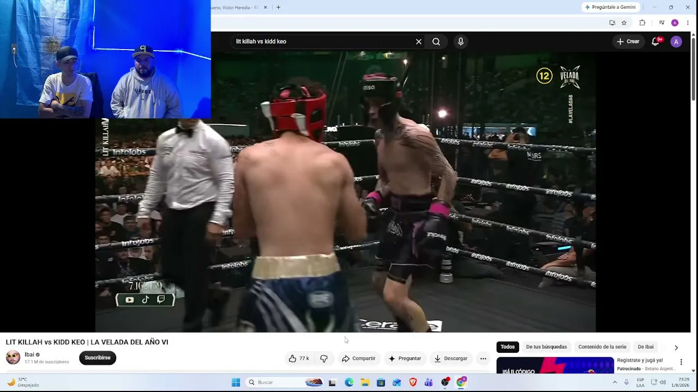698x392 pixels.
Task: Open a new browser tab
Action: coord(278,7)
